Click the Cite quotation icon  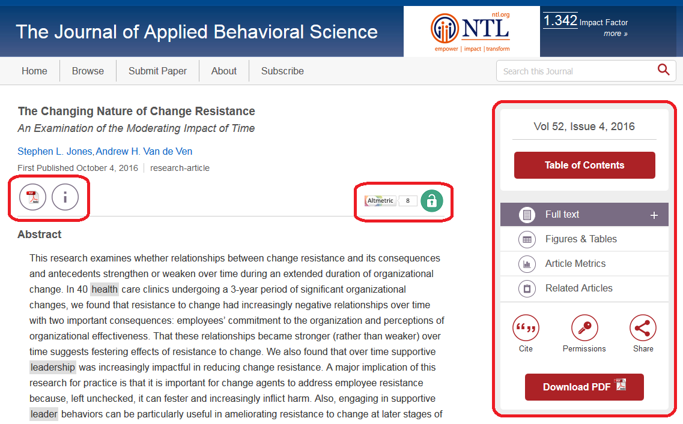pos(526,328)
